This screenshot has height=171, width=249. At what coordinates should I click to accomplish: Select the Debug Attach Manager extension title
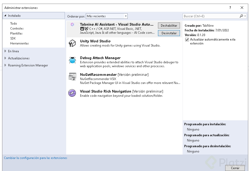[x=100, y=58]
